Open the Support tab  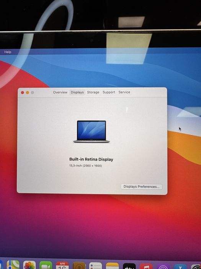tap(109, 92)
